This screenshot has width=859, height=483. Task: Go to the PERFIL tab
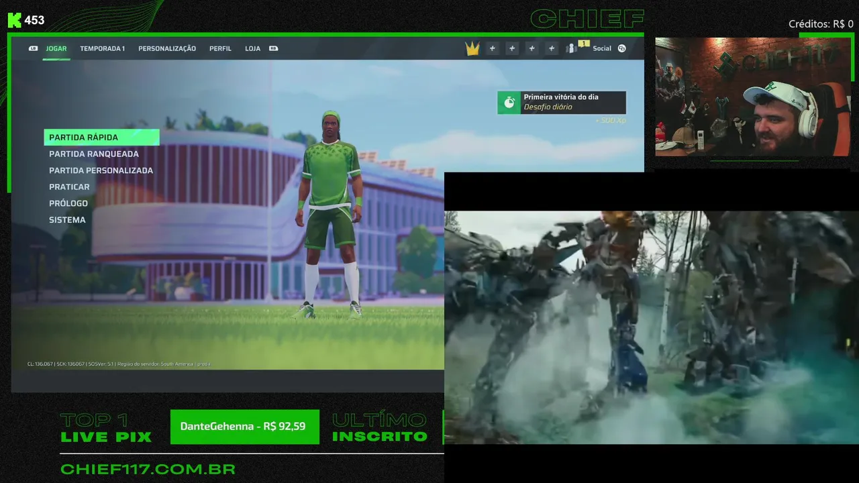click(x=220, y=48)
